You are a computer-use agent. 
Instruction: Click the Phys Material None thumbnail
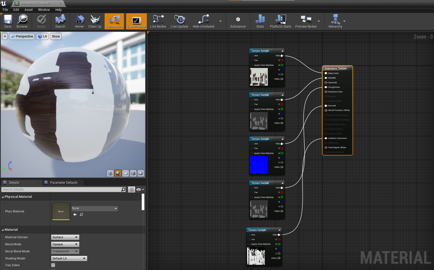tap(61, 212)
